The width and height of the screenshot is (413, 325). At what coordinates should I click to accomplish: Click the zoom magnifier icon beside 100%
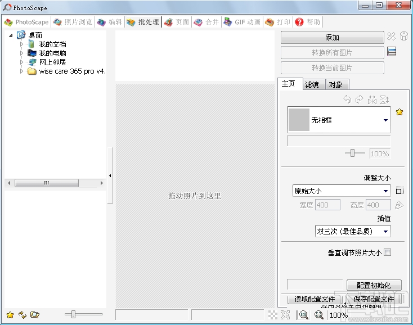[319, 315]
